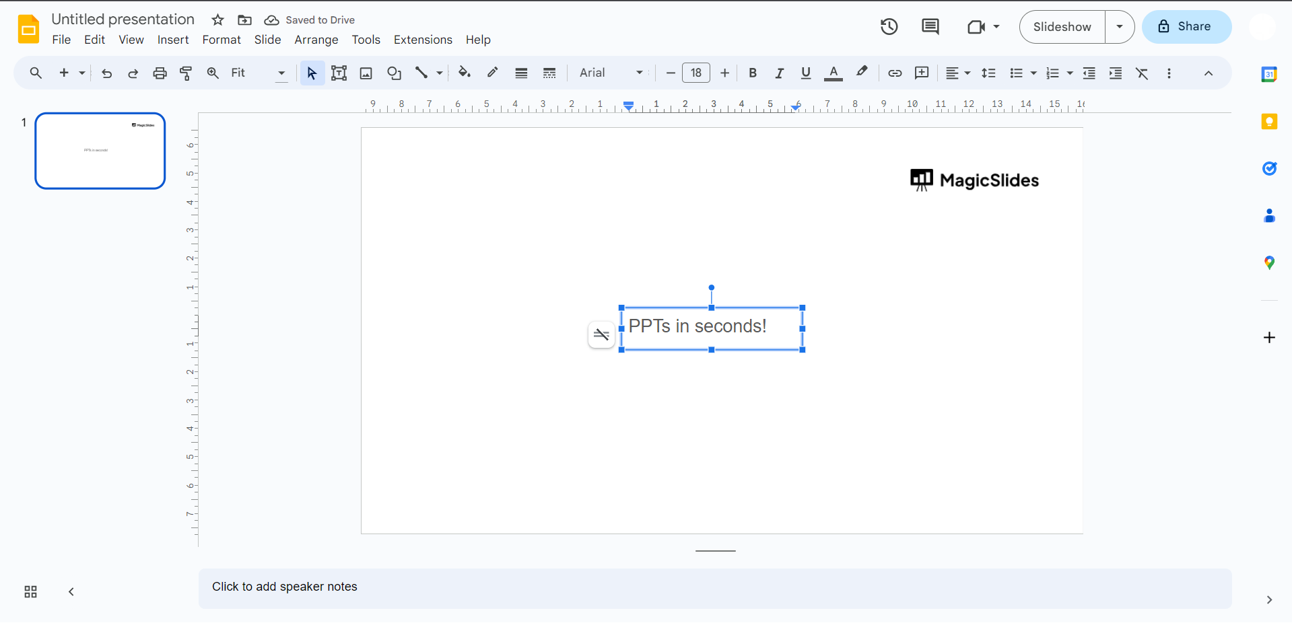Decrease the text indent
Viewport: 1292px width, 623px height.
click(1089, 73)
